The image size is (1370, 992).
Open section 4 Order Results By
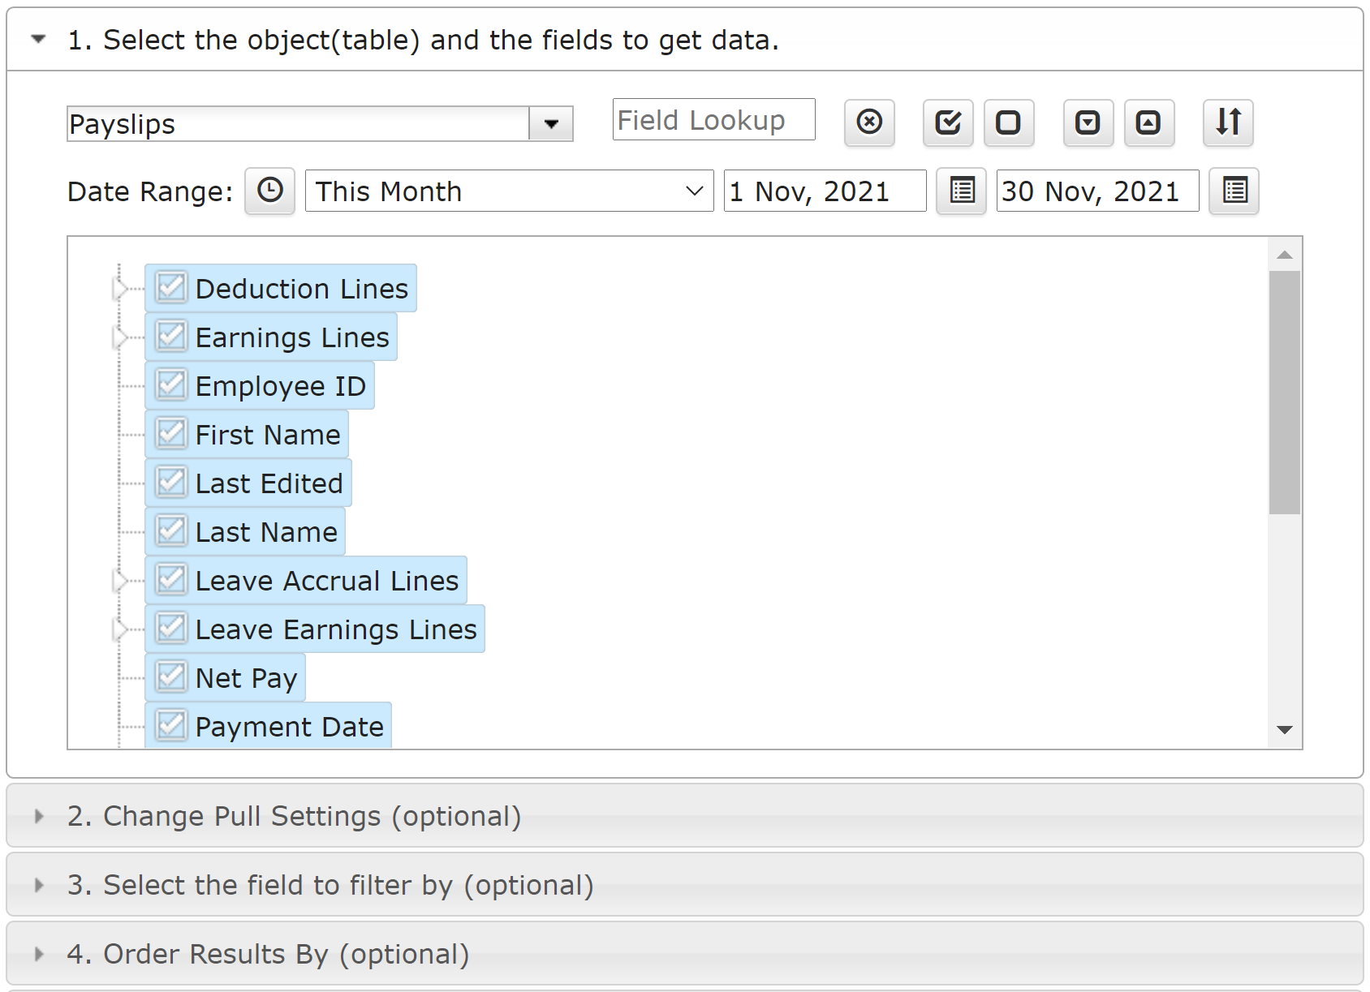[x=268, y=954]
